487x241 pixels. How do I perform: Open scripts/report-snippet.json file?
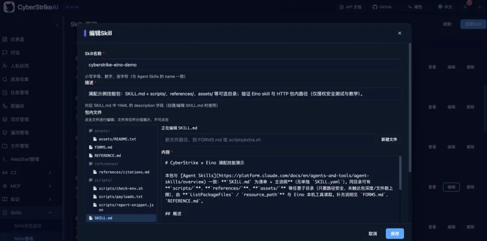click(x=121, y=207)
